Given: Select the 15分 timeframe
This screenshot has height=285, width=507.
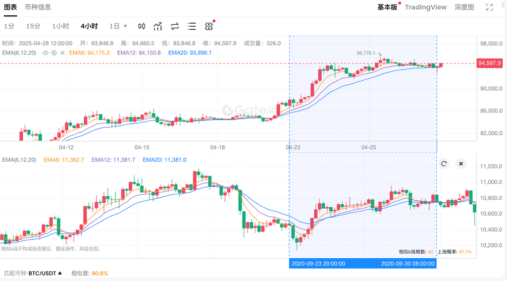Looking at the screenshot, I should click(x=33, y=26).
